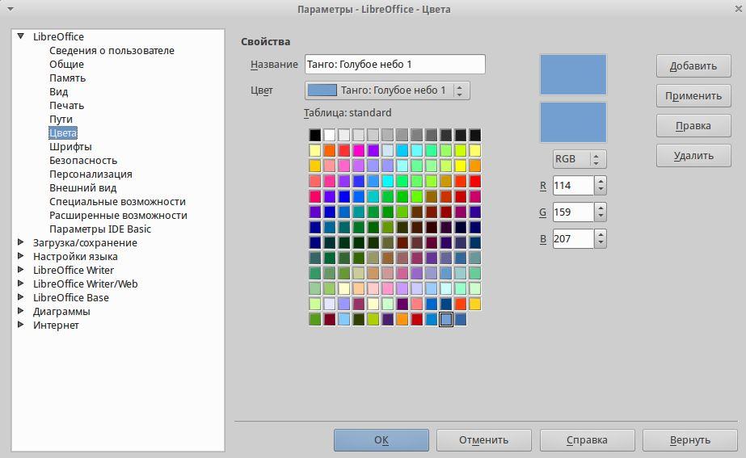Expand the Интернет node
This screenshot has width=746, height=458.
click(20, 325)
